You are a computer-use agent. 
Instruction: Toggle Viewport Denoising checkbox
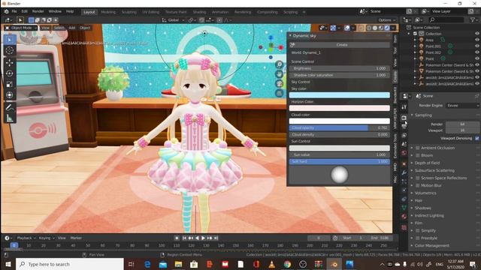point(477,138)
